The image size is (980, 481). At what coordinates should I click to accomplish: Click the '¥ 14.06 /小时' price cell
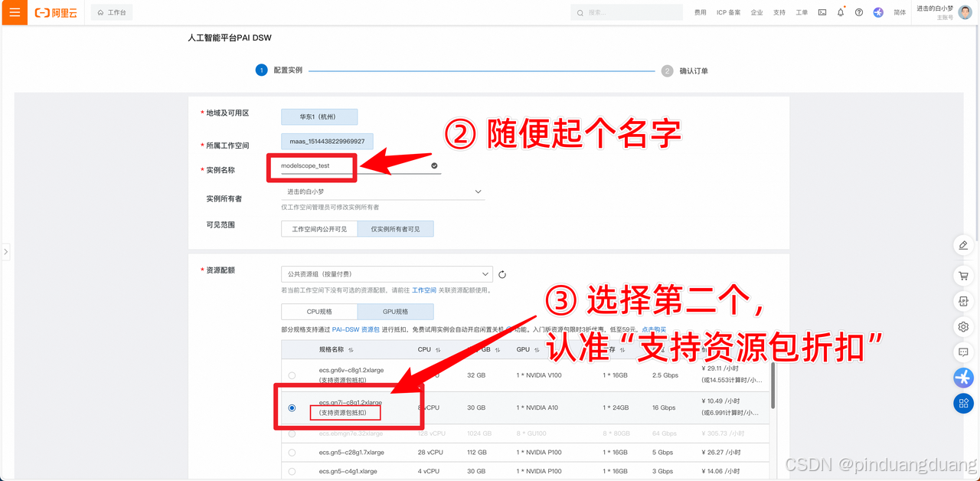(721, 472)
